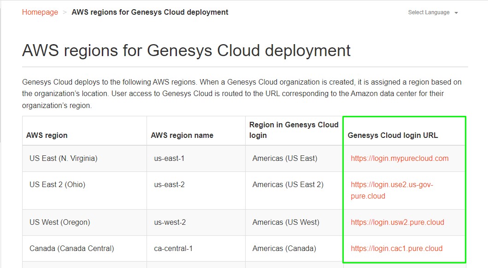Screen dimensions: 488x268
Task: Click the main page heading AWS regions for Genesys Cloud deployment
Action: click(186, 50)
